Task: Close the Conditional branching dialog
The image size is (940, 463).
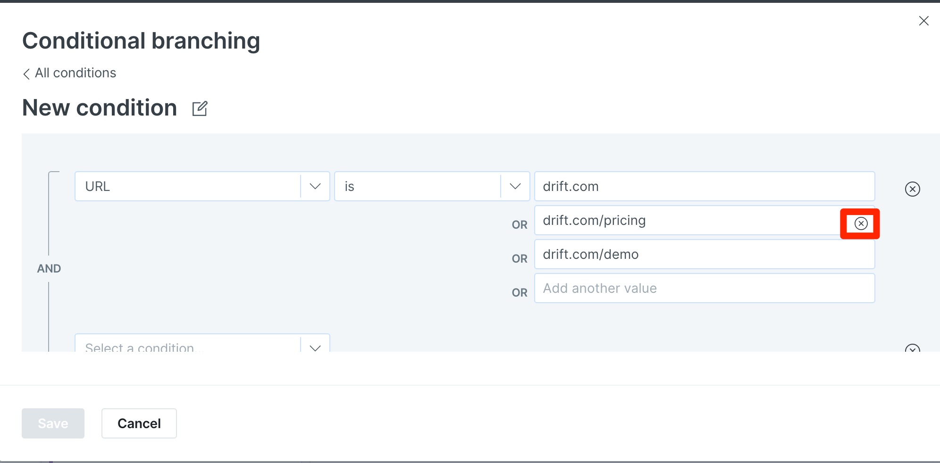Action: pos(923,21)
